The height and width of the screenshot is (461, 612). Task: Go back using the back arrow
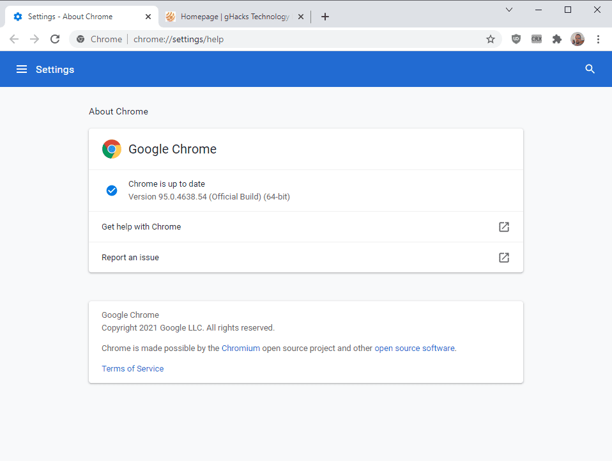tap(14, 39)
